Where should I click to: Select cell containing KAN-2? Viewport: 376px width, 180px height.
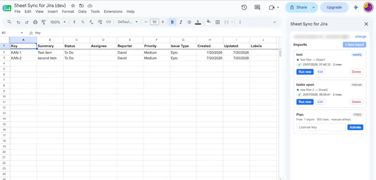click(23, 58)
